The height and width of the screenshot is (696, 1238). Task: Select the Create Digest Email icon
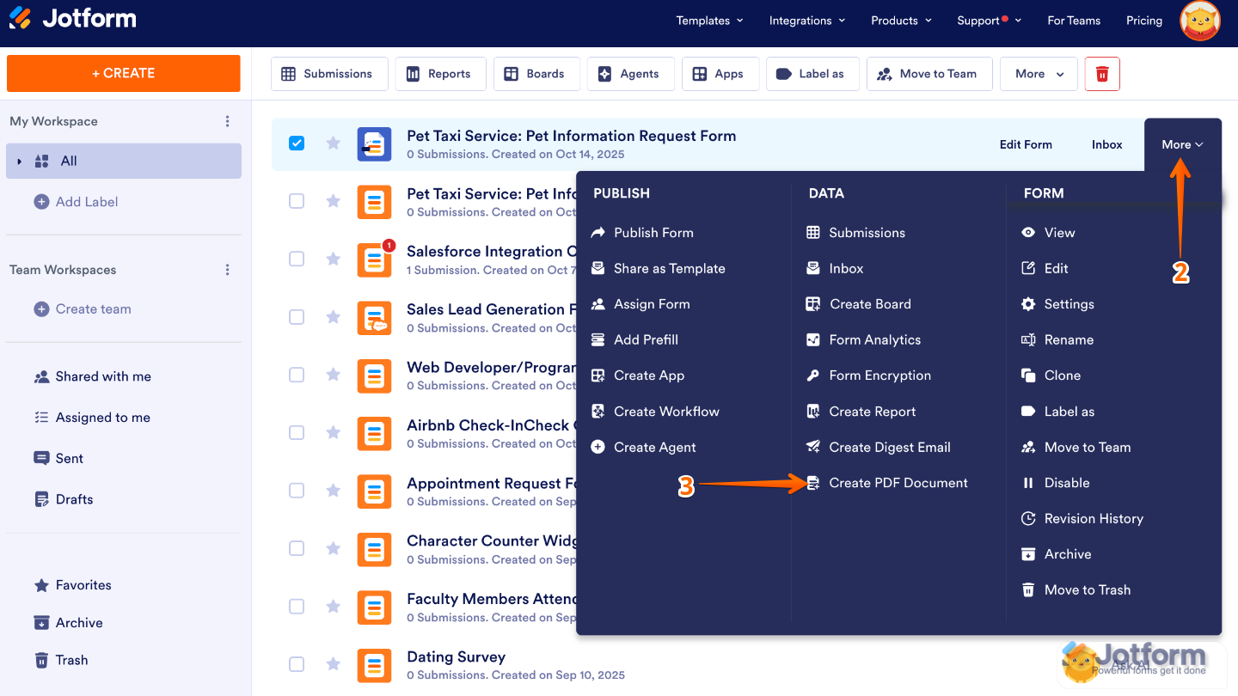812,447
